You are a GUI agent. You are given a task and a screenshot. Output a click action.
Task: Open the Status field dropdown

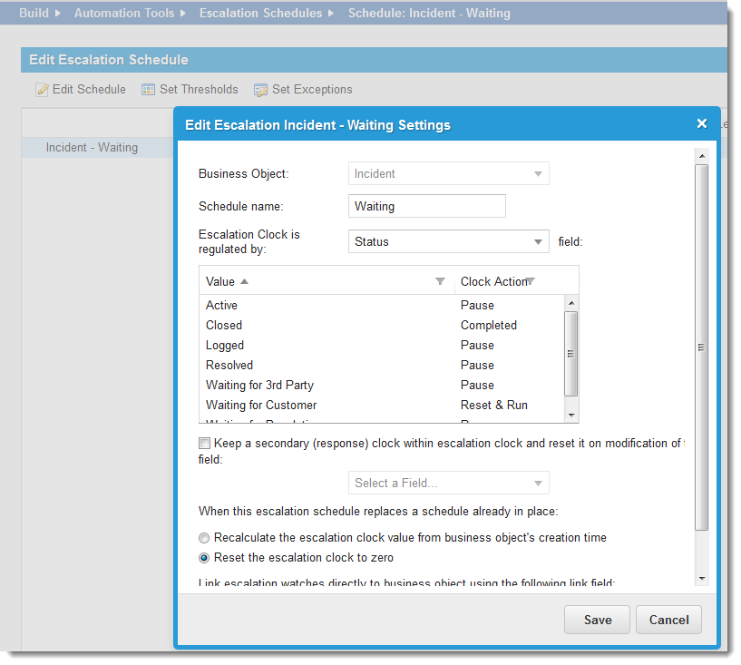[537, 242]
